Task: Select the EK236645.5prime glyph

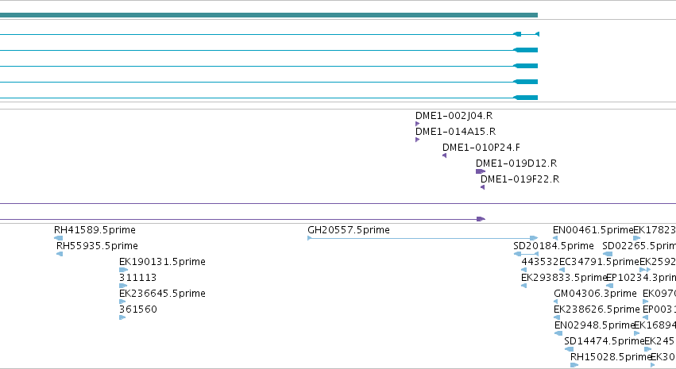Action: (x=122, y=302)
